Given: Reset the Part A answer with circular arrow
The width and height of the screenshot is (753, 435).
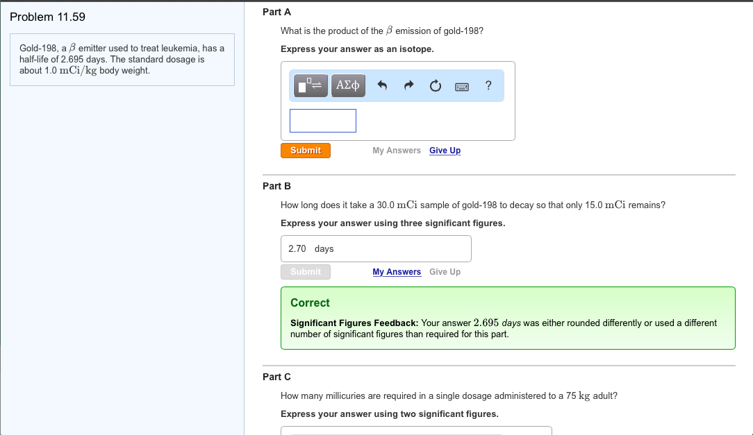Looking at the screenshot, I should [436, 86].
